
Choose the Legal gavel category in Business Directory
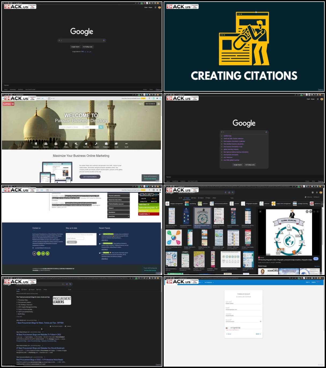(76, 145)
